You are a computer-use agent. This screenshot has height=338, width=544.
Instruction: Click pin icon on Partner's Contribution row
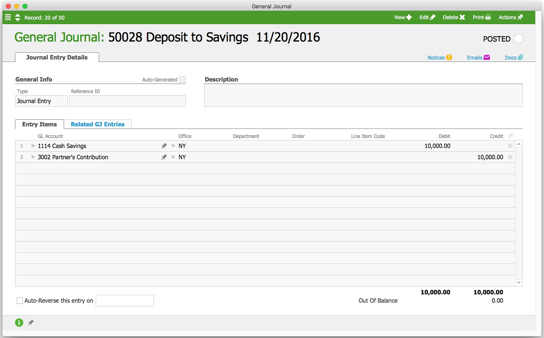[x=164, y=157]
